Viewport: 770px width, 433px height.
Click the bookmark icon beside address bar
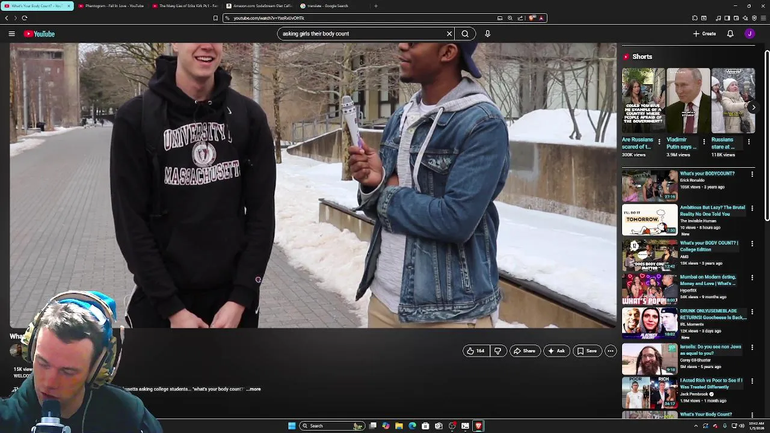215,18
